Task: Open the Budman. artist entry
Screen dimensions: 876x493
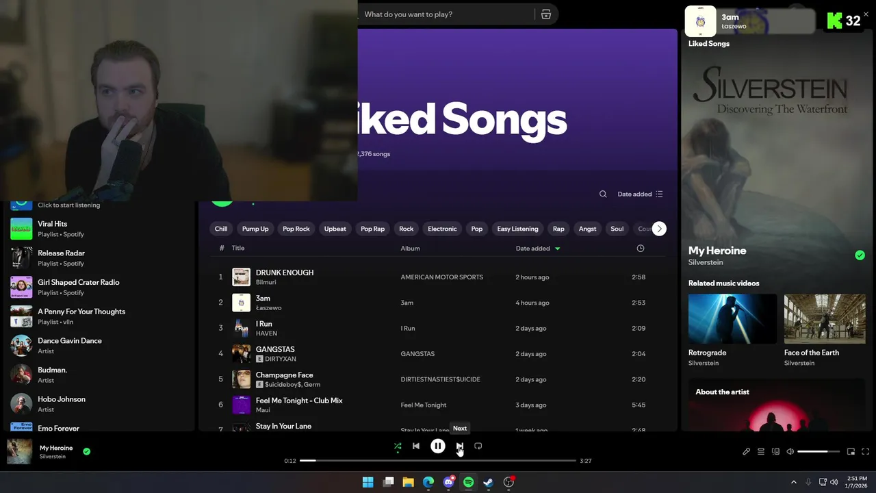Action: pos(99,375)
